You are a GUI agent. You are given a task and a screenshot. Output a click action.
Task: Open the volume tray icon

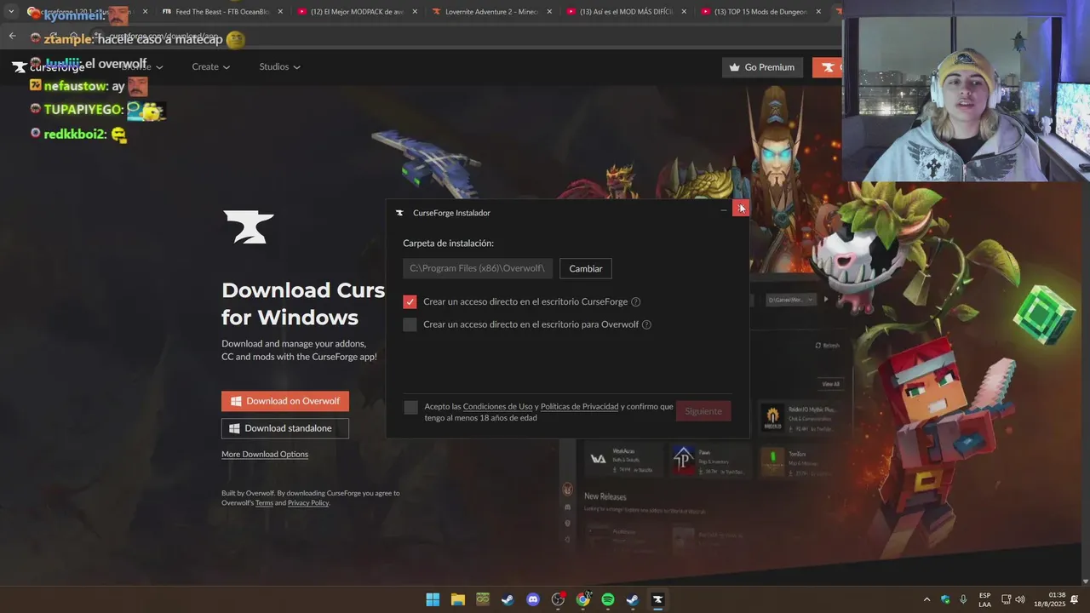(1020, 599)
